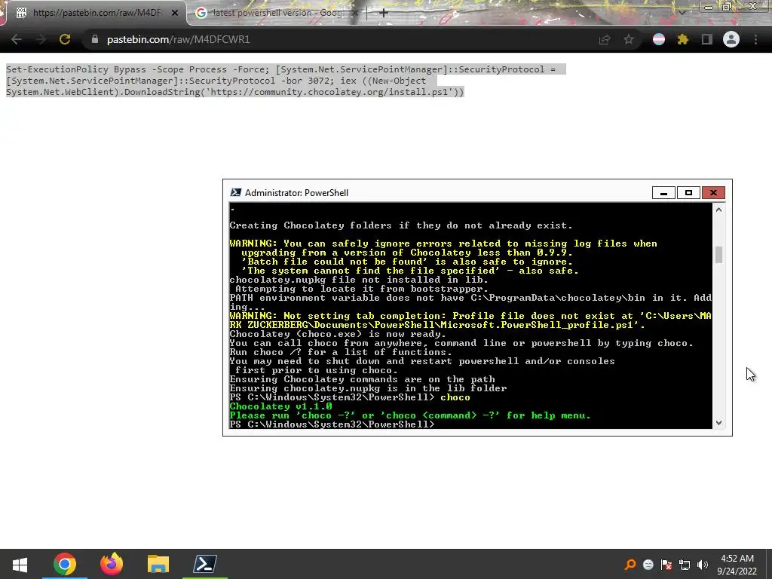The image size is (772, 579).
Task: Minimize the Administrator PowerShell window
Action: [x=663, y=192]
